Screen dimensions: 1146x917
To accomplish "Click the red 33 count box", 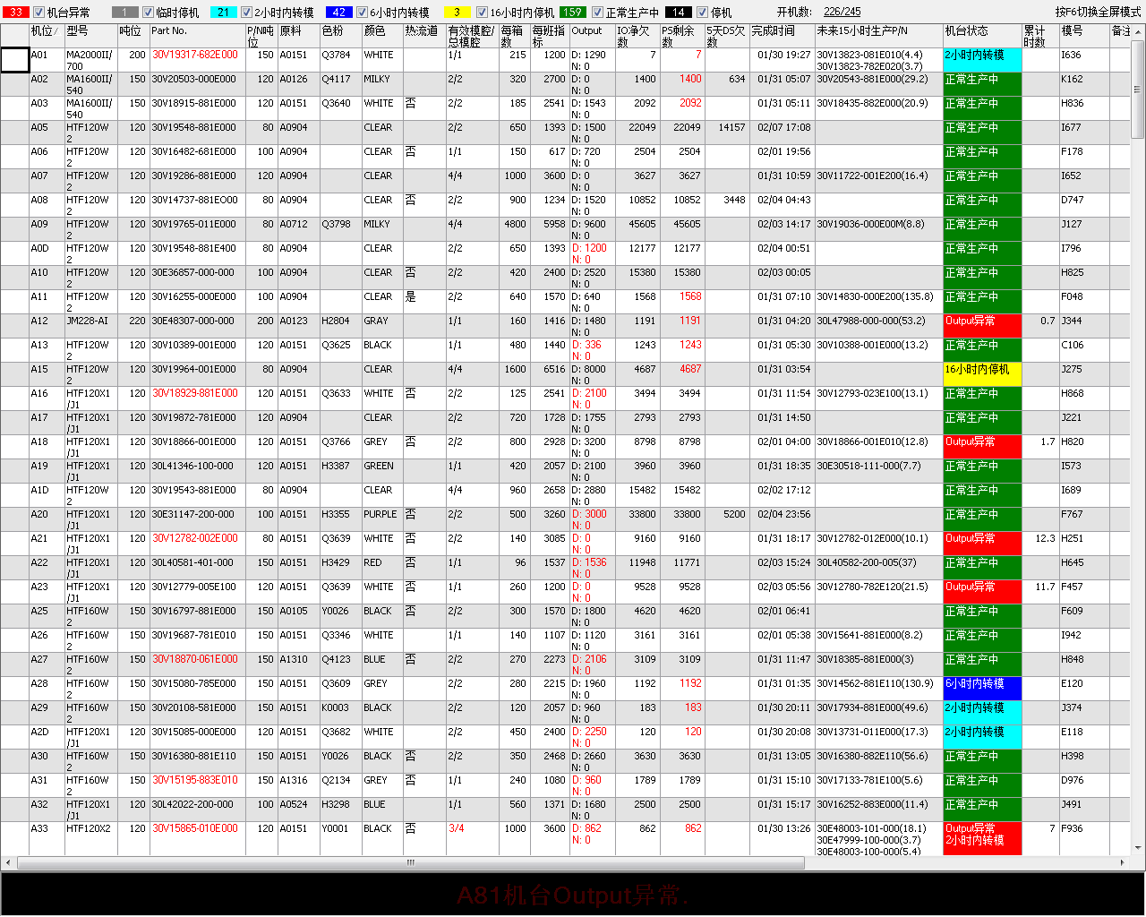I will (x=15, y=13).
